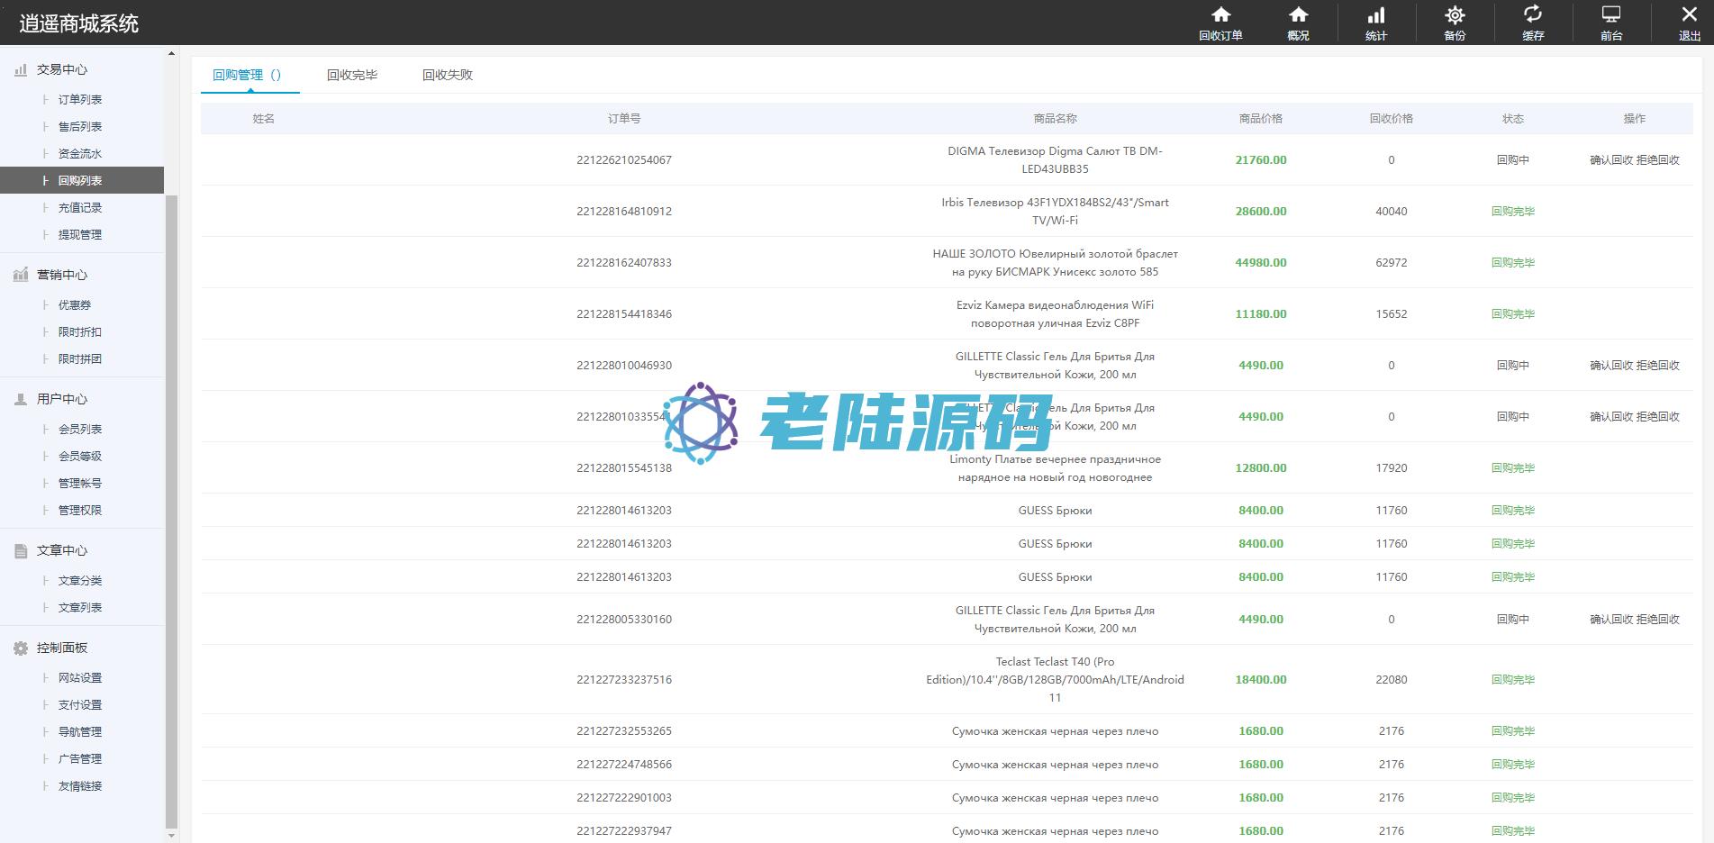Viewport: 1714px width, 843px height.
Task: Click the 回收订单 home icon
Action: click(x=1220, y=15)
